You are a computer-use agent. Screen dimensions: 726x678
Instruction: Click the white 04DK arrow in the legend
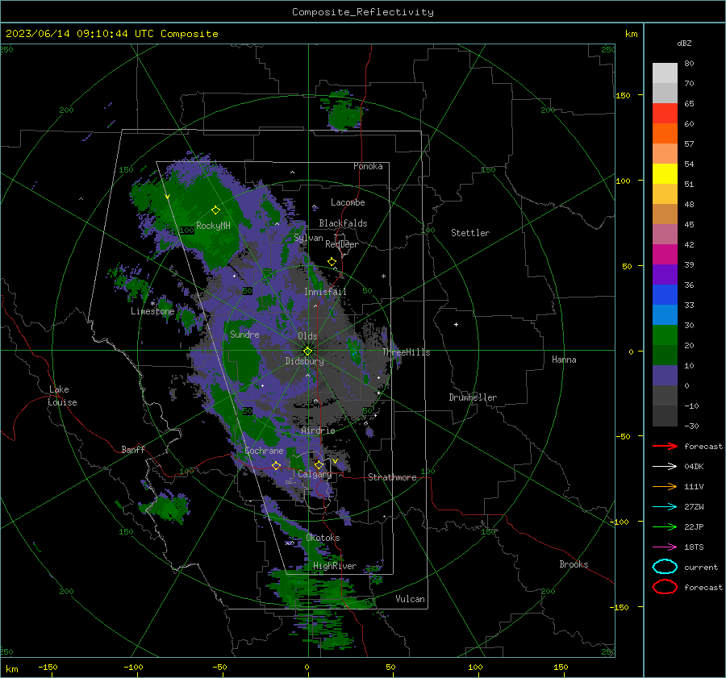(x=665, y=466)
